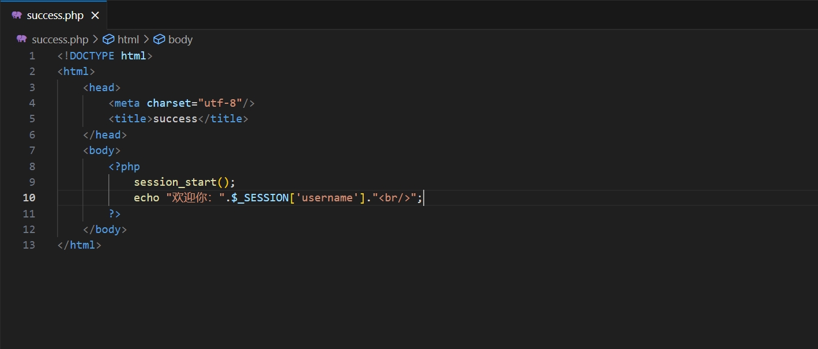Screen dimensions: 818x349
Task: Click the $_SESSION variable on line 10
Action: [x=260, y=198]
